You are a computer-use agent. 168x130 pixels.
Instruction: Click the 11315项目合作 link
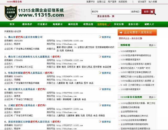point(14,2)
